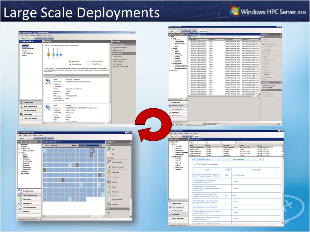Click the red Delete X icon

(108, 158)
